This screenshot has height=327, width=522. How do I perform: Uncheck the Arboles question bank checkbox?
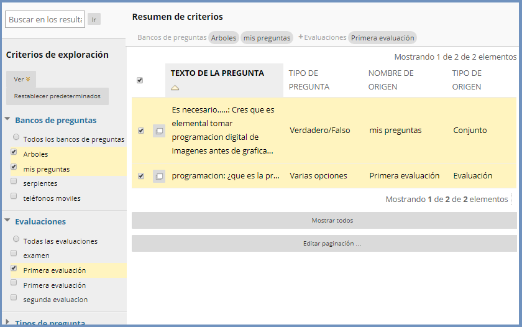(14, 152)
